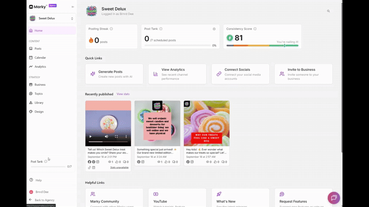Screen dimensions: 369x207
Task: Open the video player more options menu
Action: click(126, 137)
